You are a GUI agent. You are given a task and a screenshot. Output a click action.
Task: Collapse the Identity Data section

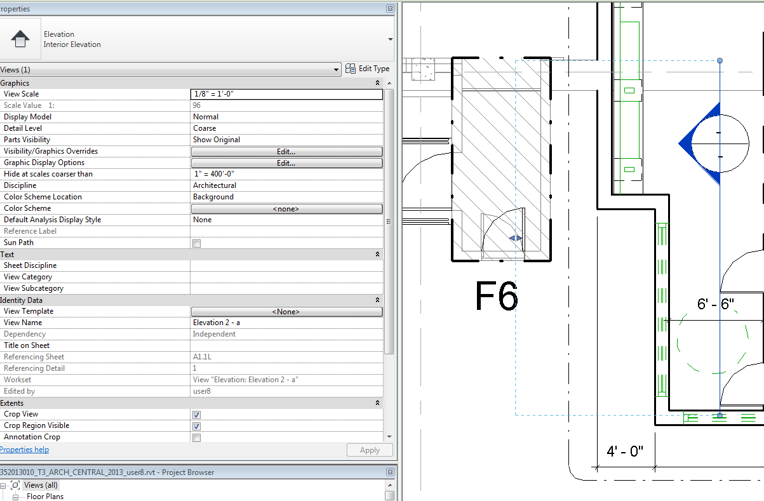click(x=378, y=300)
